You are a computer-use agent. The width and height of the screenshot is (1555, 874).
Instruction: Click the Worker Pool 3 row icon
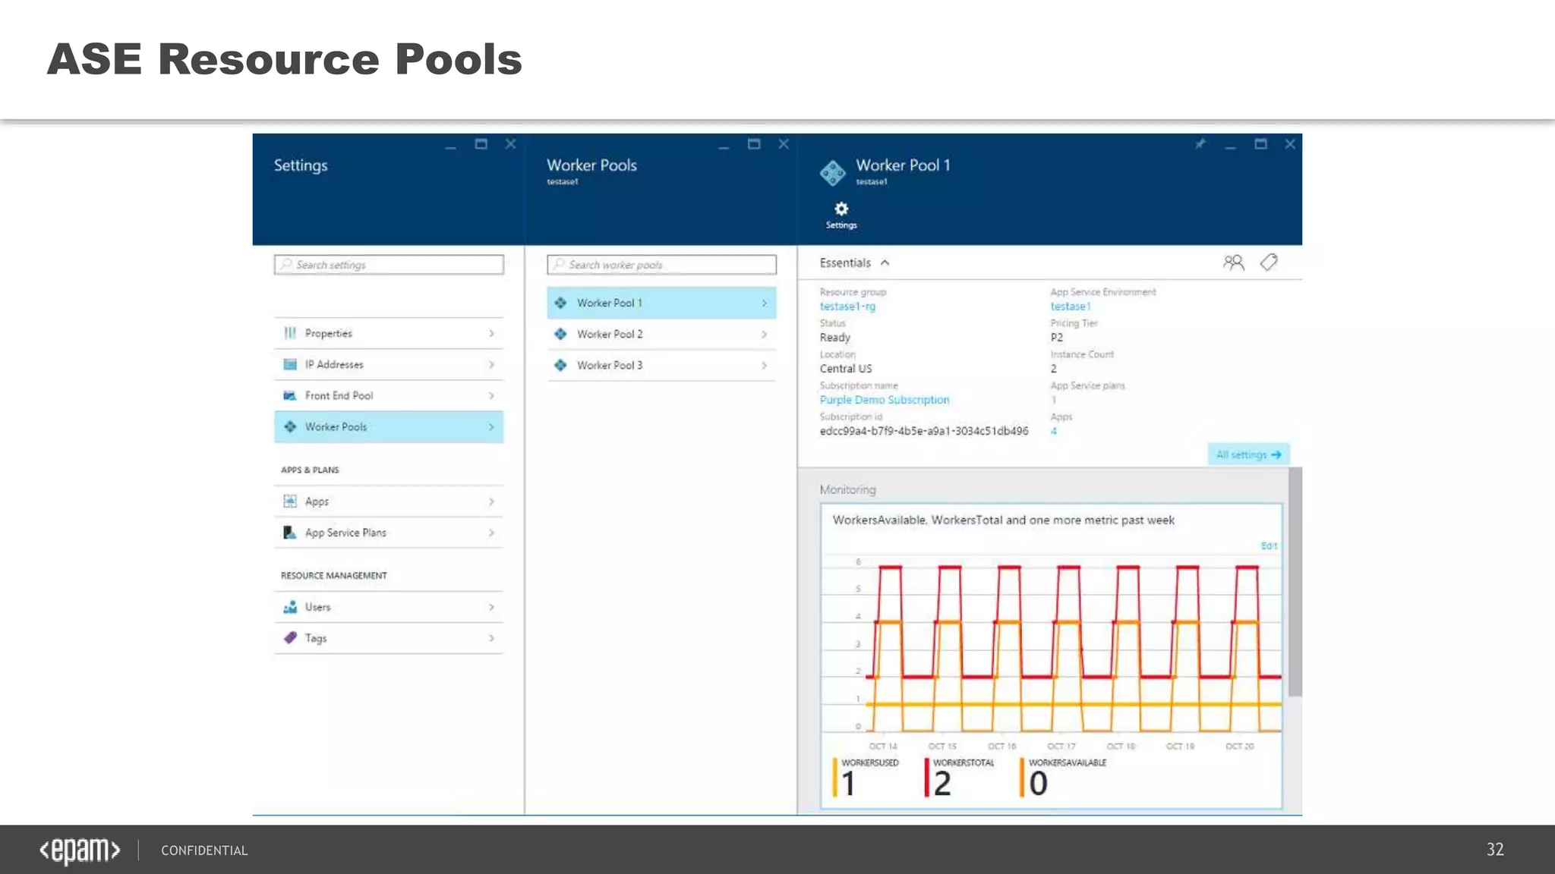[x=560, y=365]
